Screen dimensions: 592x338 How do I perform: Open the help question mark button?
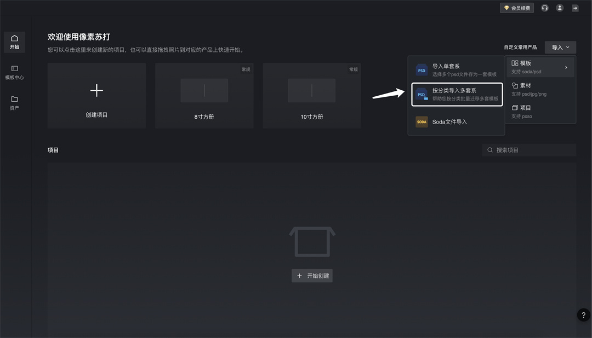pos(583,315)
